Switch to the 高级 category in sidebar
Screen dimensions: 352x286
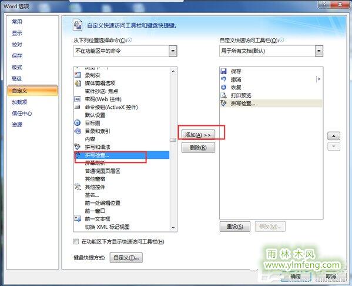pyautogui.click(x=17, y=78)
